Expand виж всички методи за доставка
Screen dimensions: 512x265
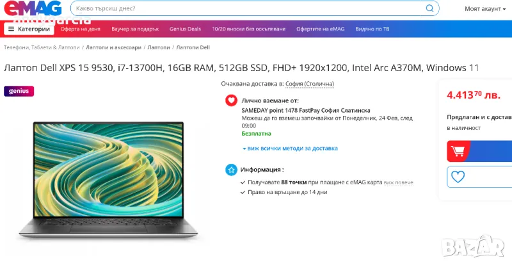click(x=290, y=149)
